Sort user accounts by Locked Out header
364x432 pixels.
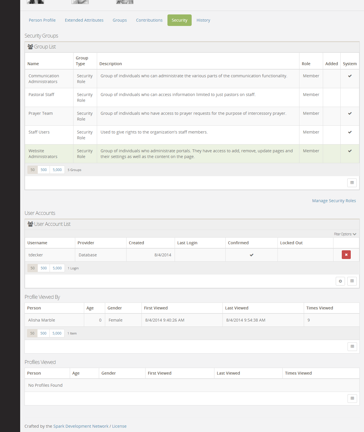pyautogui.click(x=291, y=243)
